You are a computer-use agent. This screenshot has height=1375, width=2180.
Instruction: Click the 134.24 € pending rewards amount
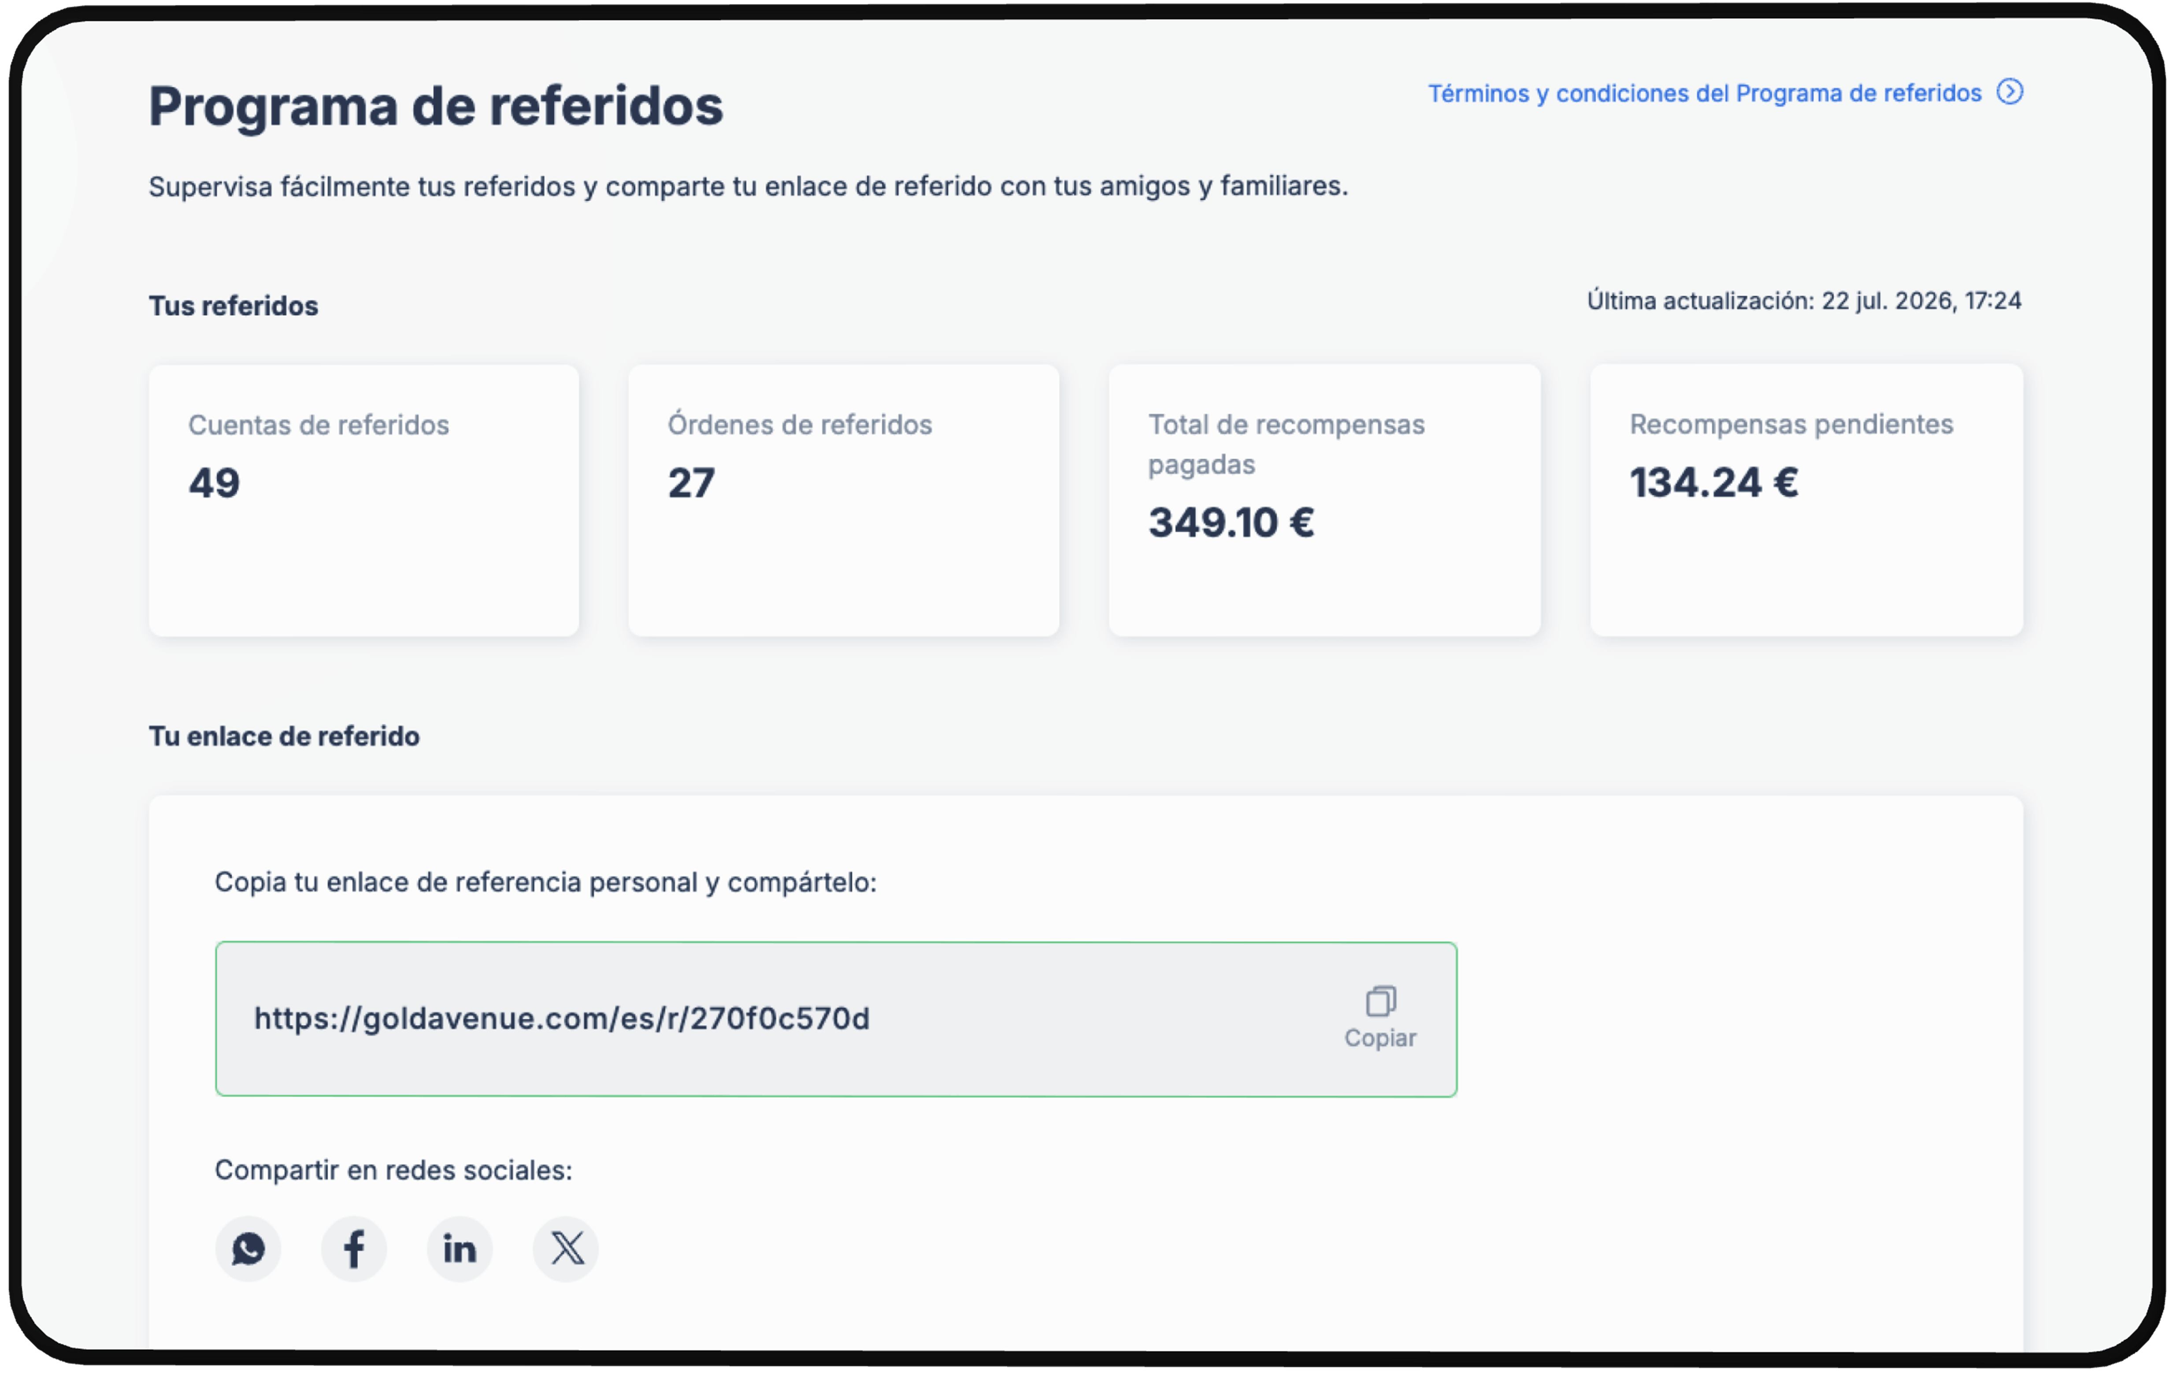pyautogui.click(x=1714, y=482)
